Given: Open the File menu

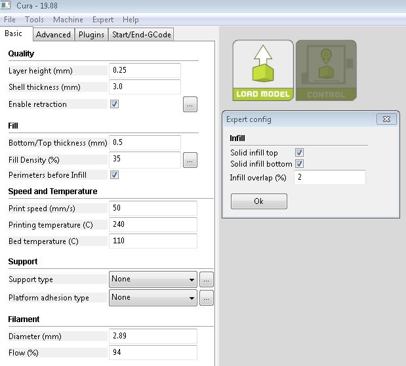Looking at the screenshot, I should point(10,20).
